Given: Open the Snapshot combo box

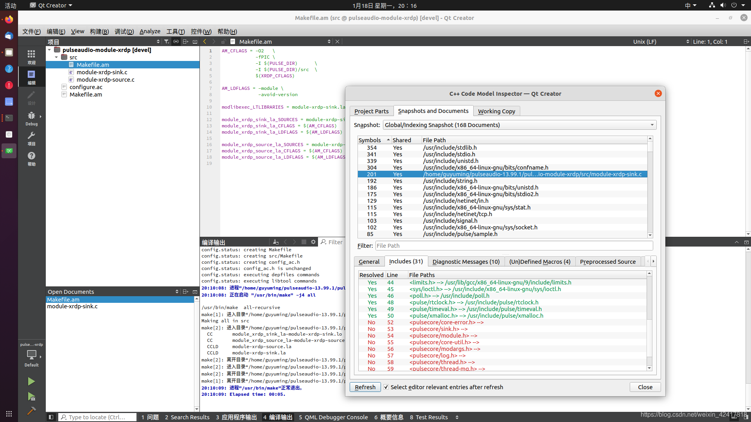Looking at the screenshot, I should (x=519, y=125).
